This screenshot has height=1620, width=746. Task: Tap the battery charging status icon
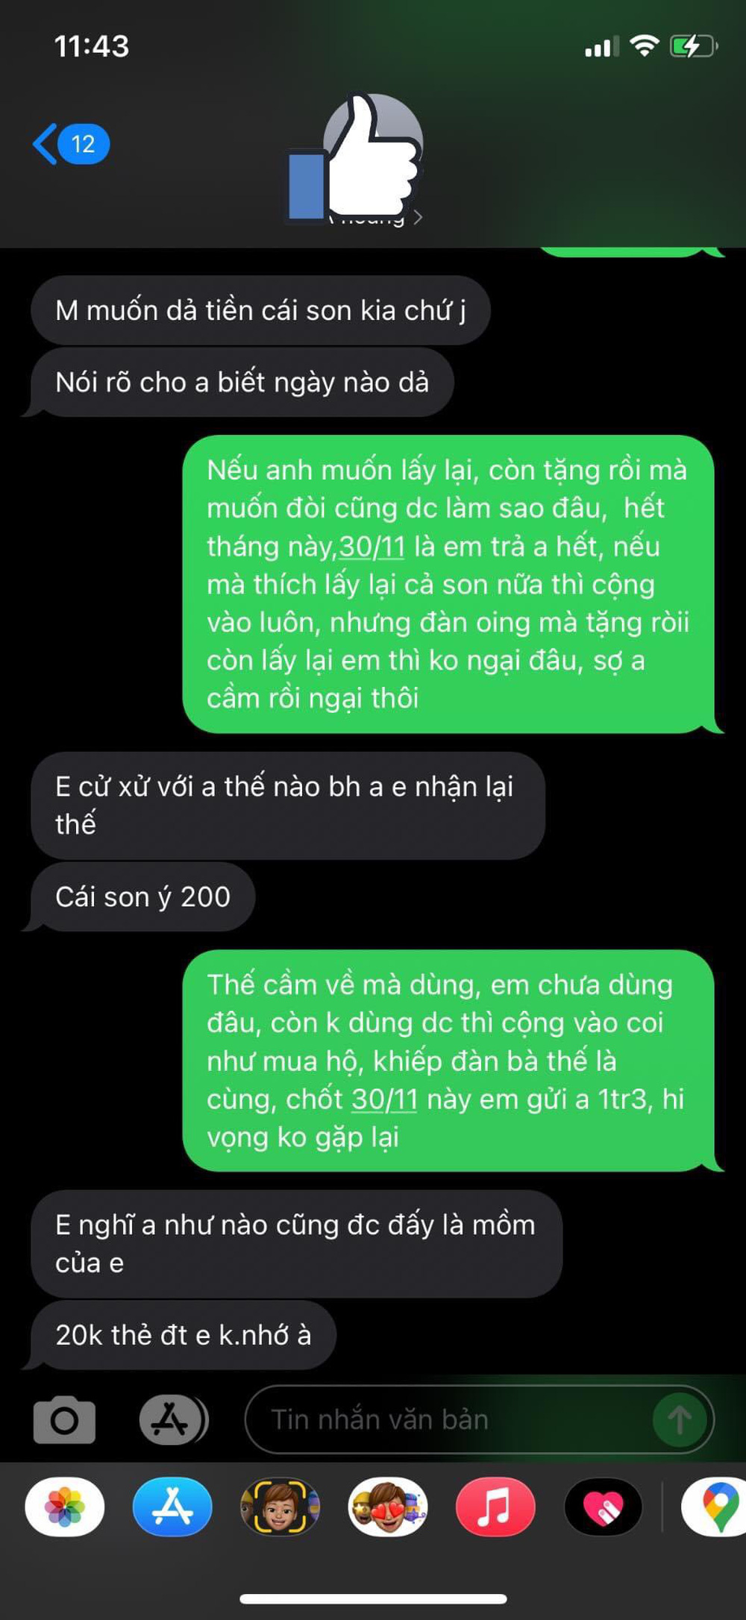point(693,46)
